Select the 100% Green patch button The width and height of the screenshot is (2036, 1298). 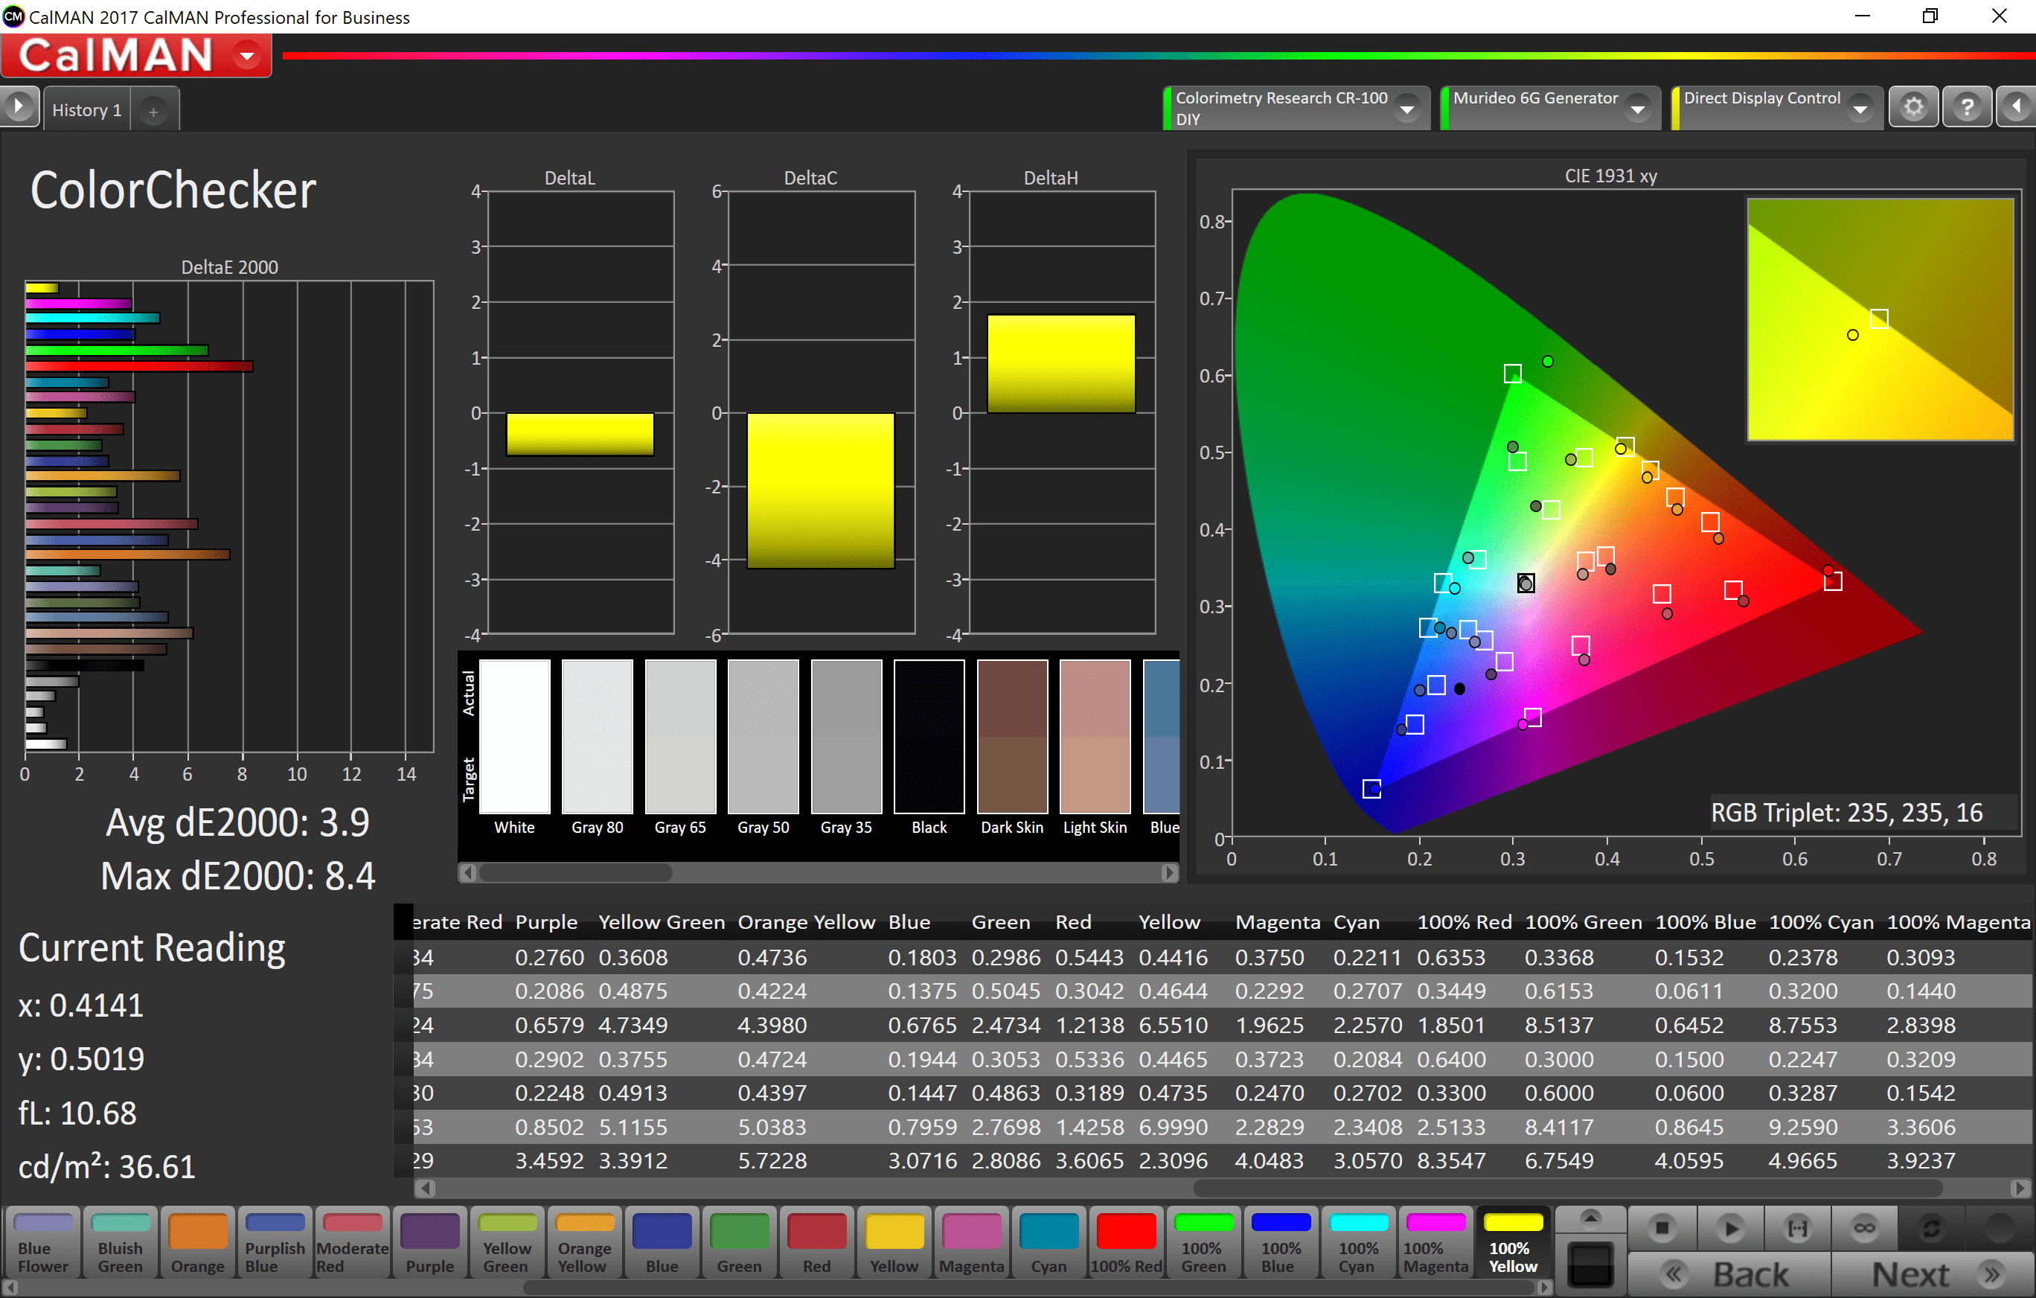point(1203,1242)
